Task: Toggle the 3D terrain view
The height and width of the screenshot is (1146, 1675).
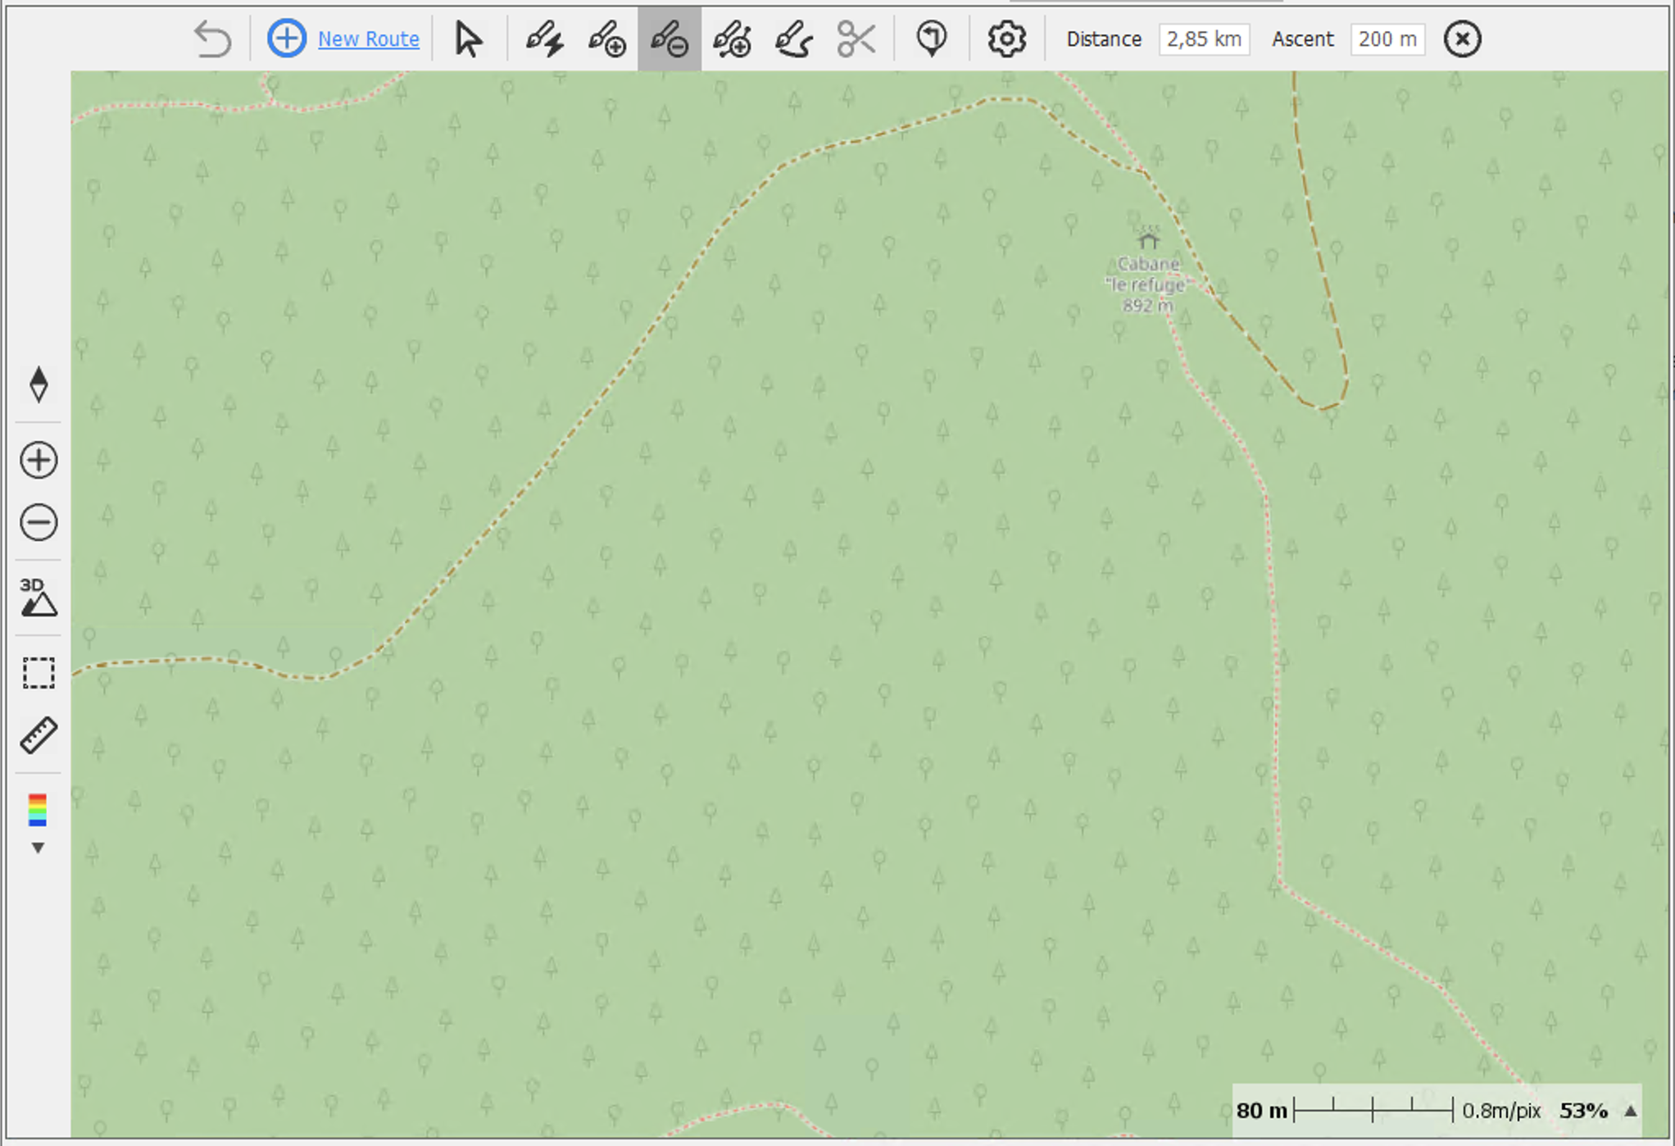Action: (39, 598)
